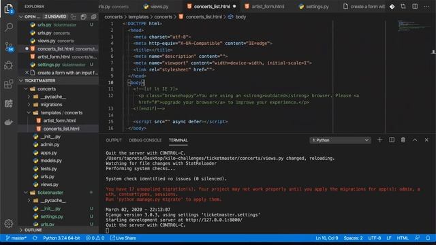Expand the ticketmaster __pycache__ folder

coord(29,200)
